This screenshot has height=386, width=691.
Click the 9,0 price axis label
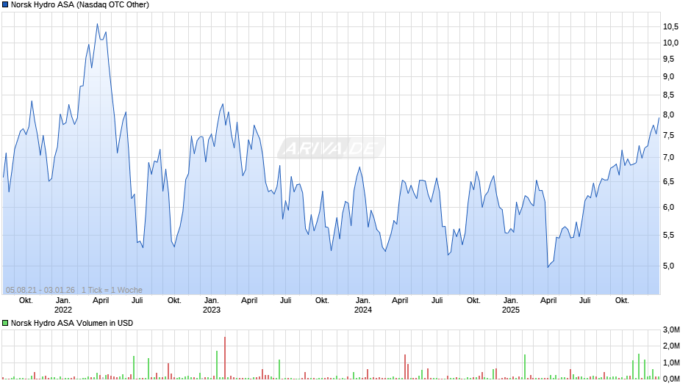point(668,76)
